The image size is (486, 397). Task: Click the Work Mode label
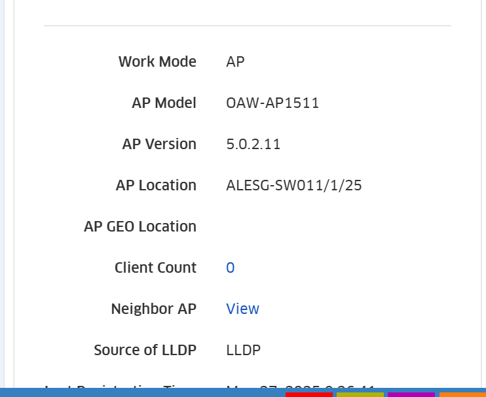[x=157, y=61]
